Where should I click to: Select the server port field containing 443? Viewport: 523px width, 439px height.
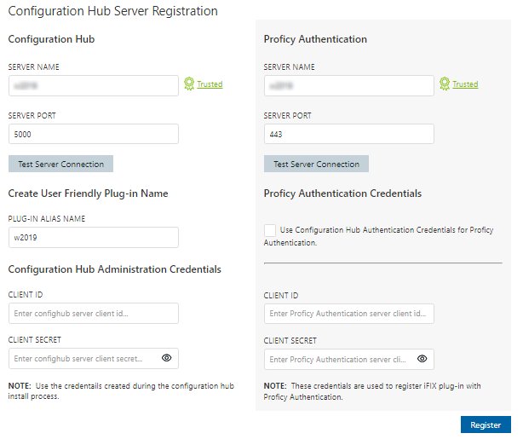(349, 134)
